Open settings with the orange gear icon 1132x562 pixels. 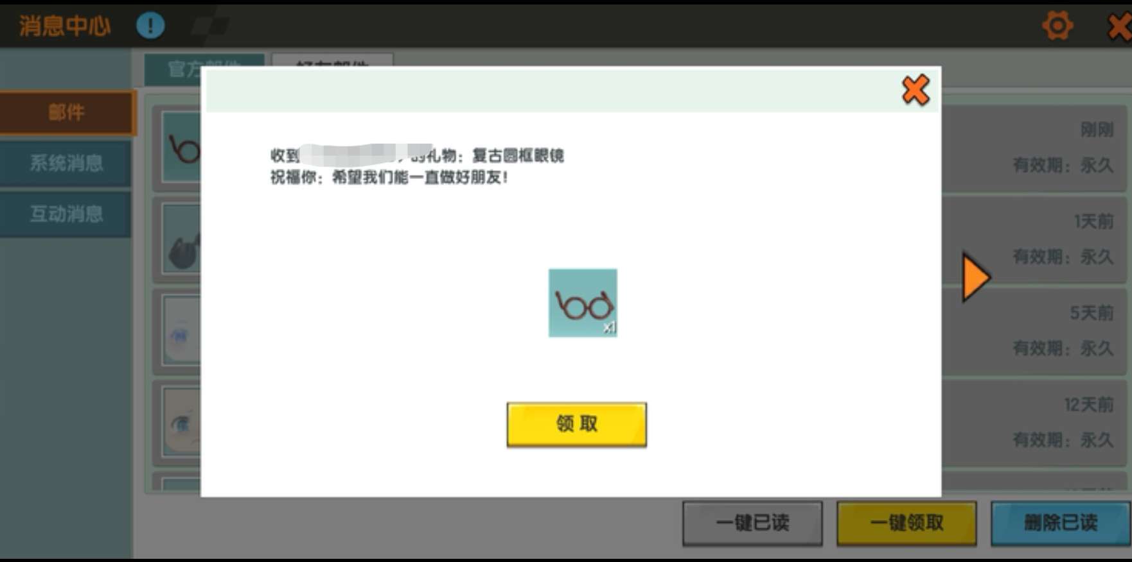click(1057, 26)
